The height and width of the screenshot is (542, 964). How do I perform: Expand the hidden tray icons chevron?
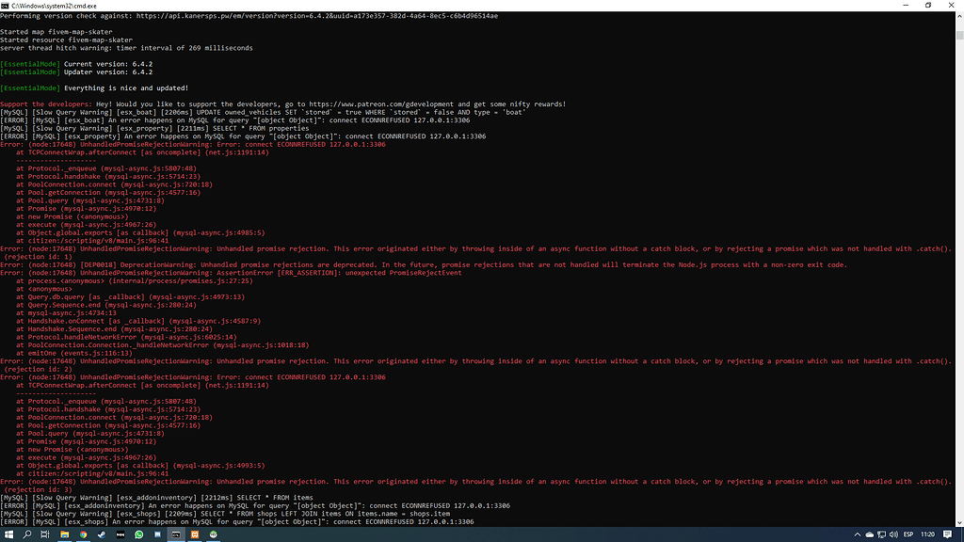pos(857,534)
